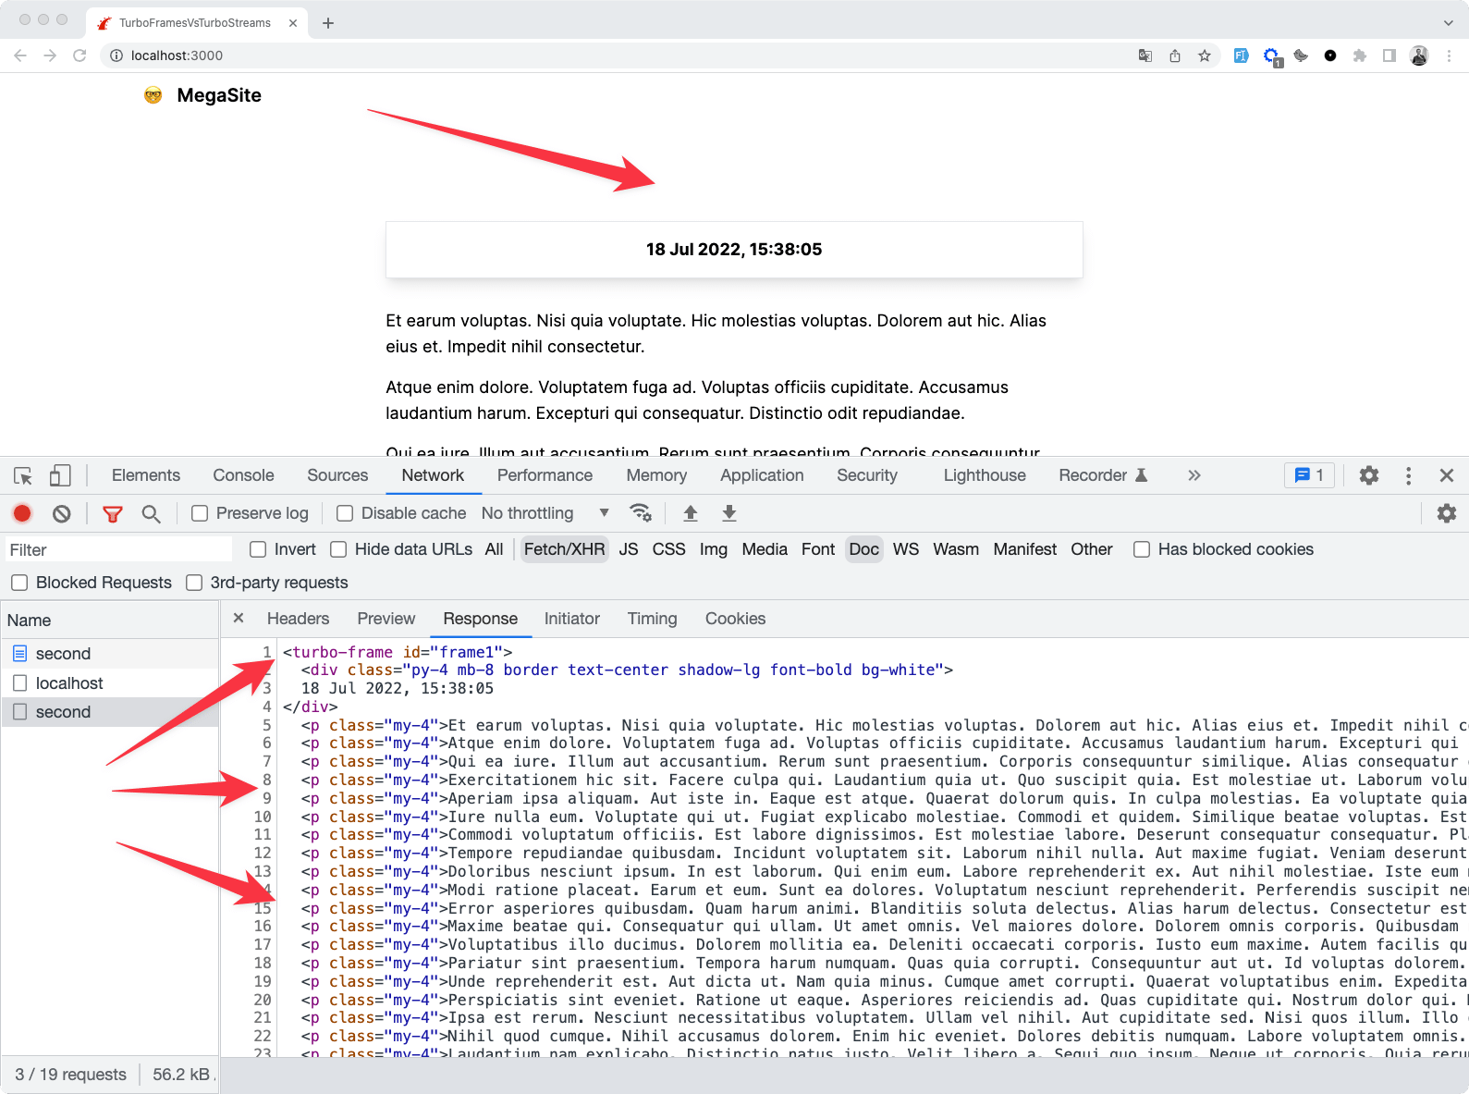The image size is (1469, 1094).
Task: Click the network Filter text field
Action: point(118,550)
